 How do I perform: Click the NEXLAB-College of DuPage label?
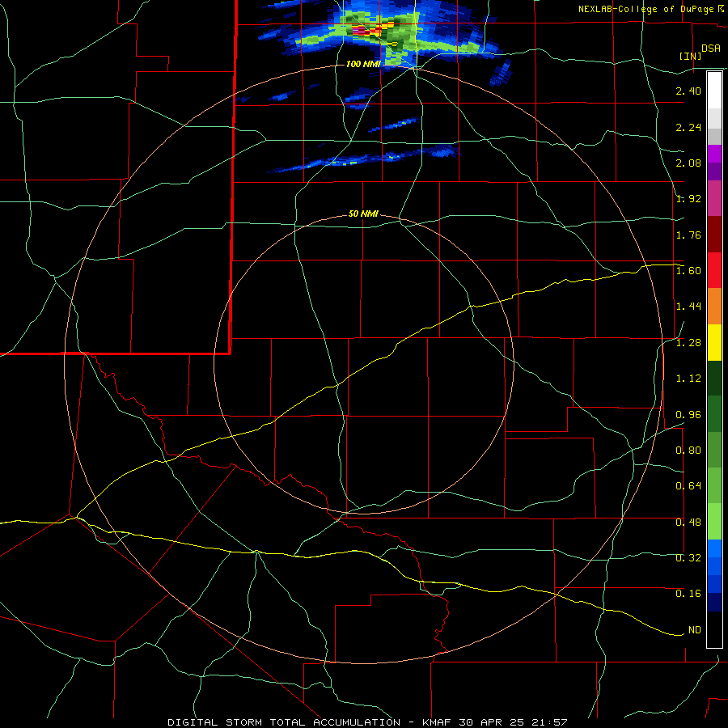(x=645, y=9)
